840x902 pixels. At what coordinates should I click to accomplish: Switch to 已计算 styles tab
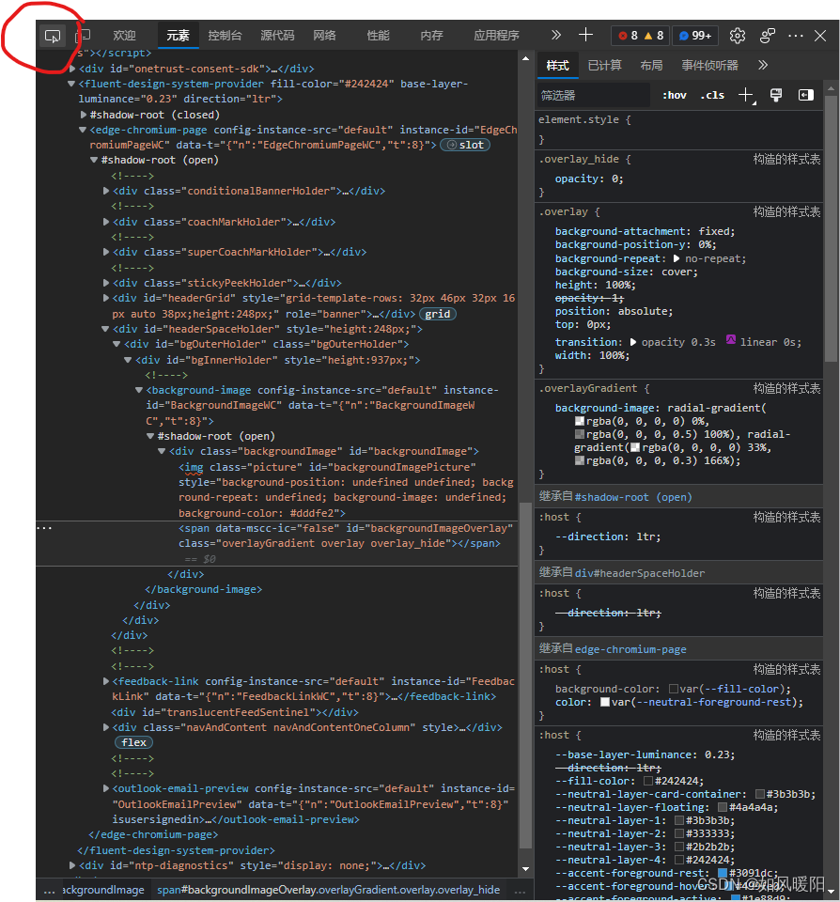coord(605,66)
